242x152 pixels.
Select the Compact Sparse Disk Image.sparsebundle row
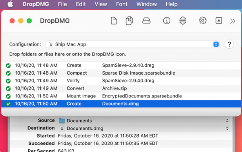pyautogui.click(x=121, y=73)
